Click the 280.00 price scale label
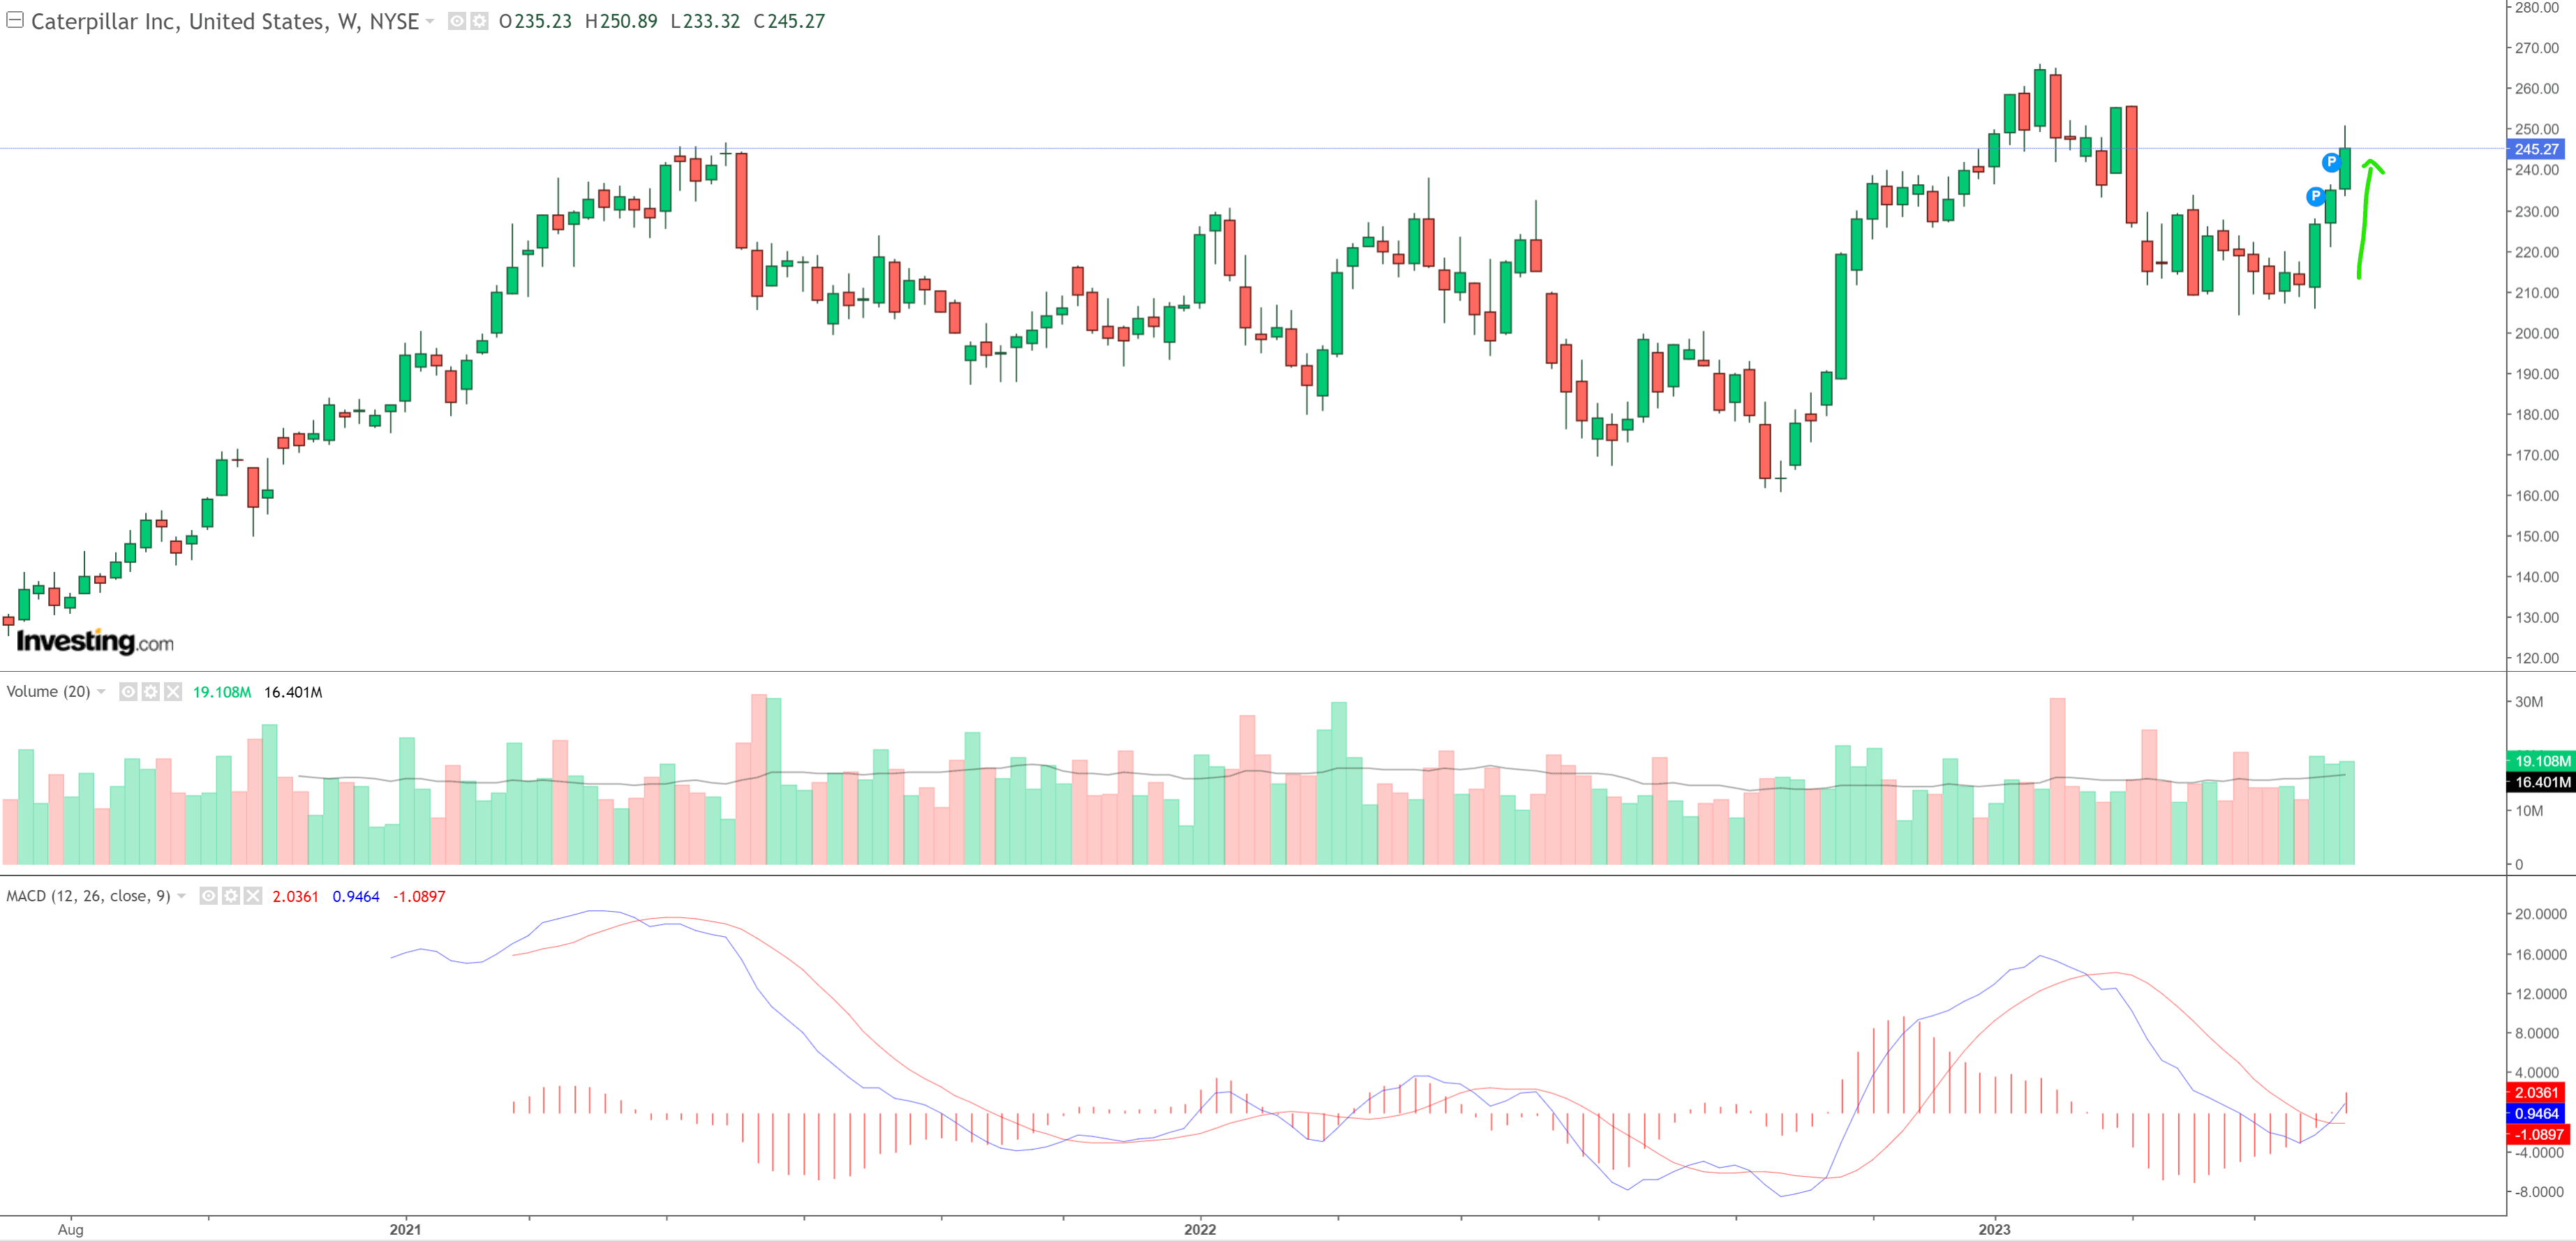Image resolution: width=2576 pixels, height=1241 pixels. (x=2537, y=8)
